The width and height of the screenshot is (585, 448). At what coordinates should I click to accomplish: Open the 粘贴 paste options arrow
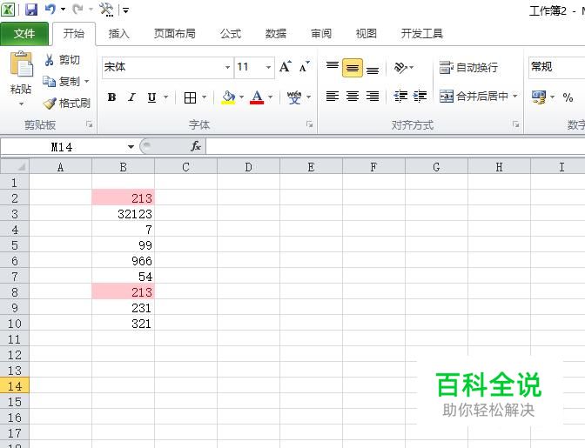click(21, 104)
